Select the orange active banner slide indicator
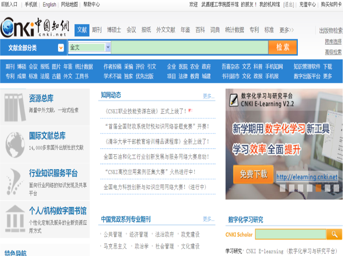 (x=318, y=188)
